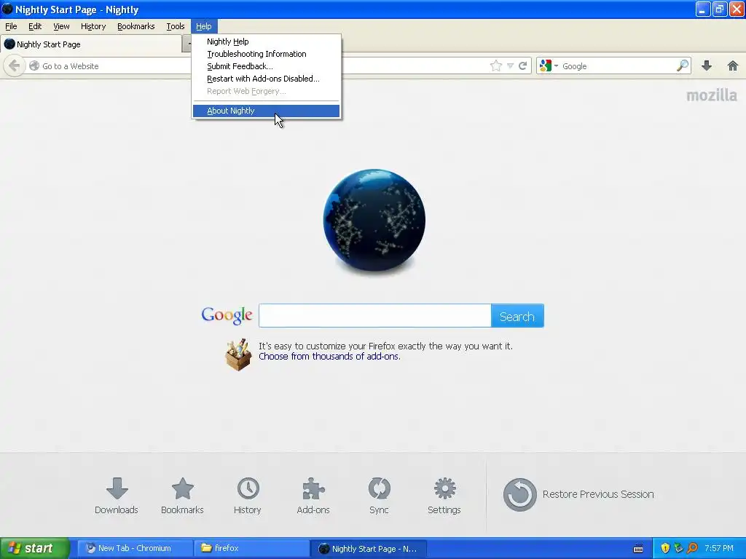Open the Edit menu
This screenshot has height=559, width=746.
point(35,26)
